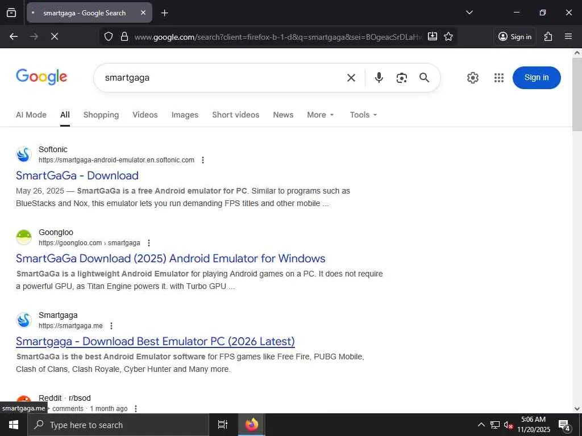Show hidden system tray icons

(481, 425)
